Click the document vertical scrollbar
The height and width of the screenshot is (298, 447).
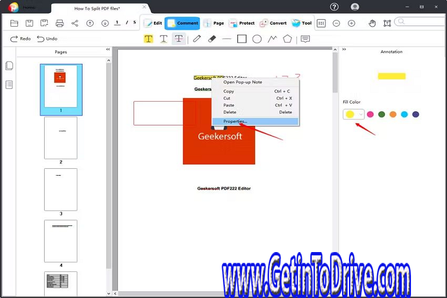335,73
